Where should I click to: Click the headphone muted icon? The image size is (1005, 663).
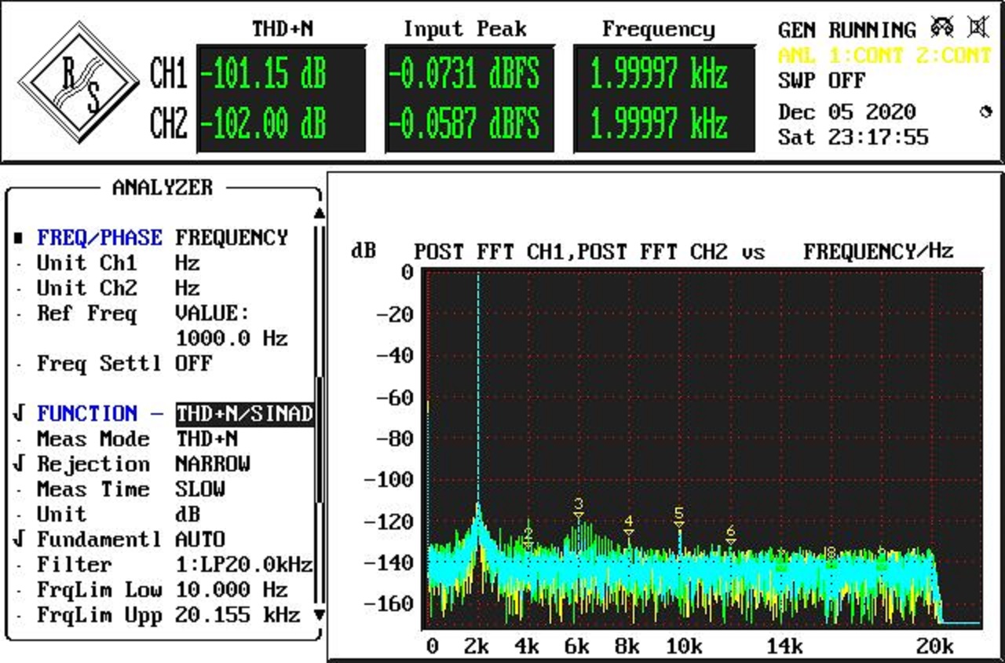click(x=941, y=28)
